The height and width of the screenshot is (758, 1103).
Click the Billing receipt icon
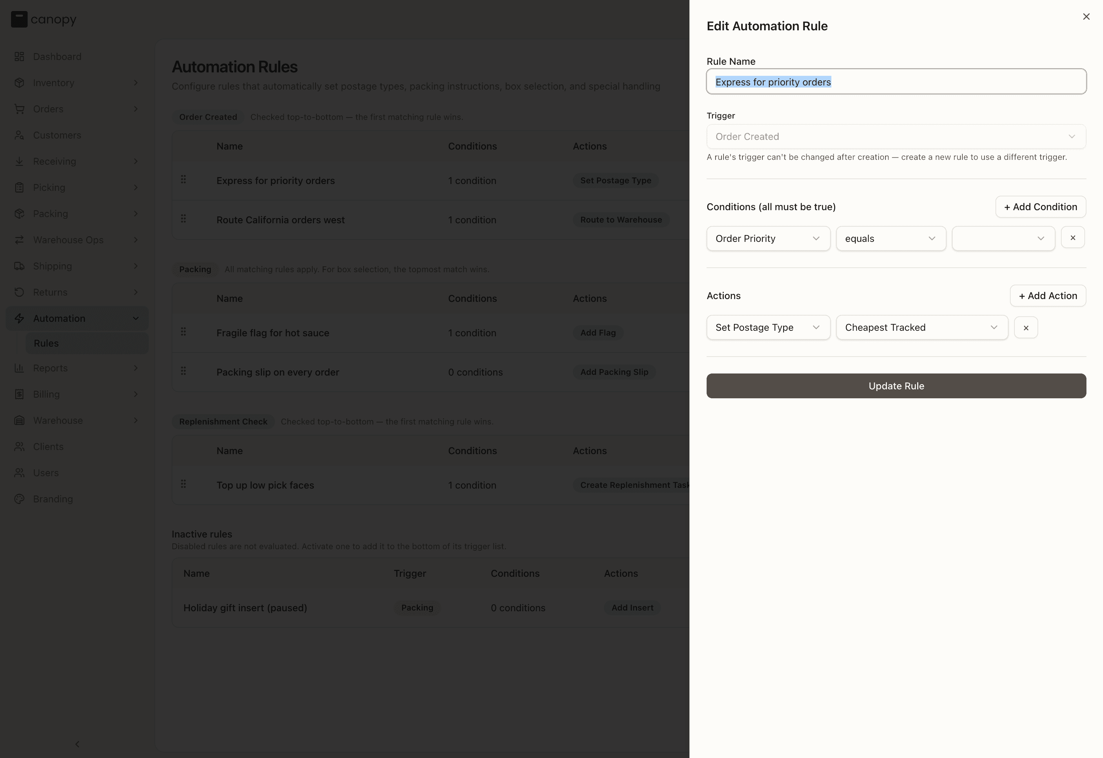click(x=20, y=394)
